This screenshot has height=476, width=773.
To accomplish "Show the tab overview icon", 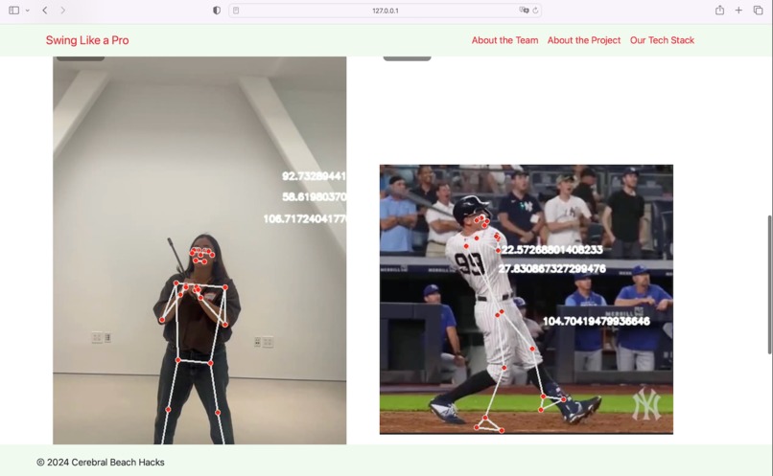I will pos(758,11).
